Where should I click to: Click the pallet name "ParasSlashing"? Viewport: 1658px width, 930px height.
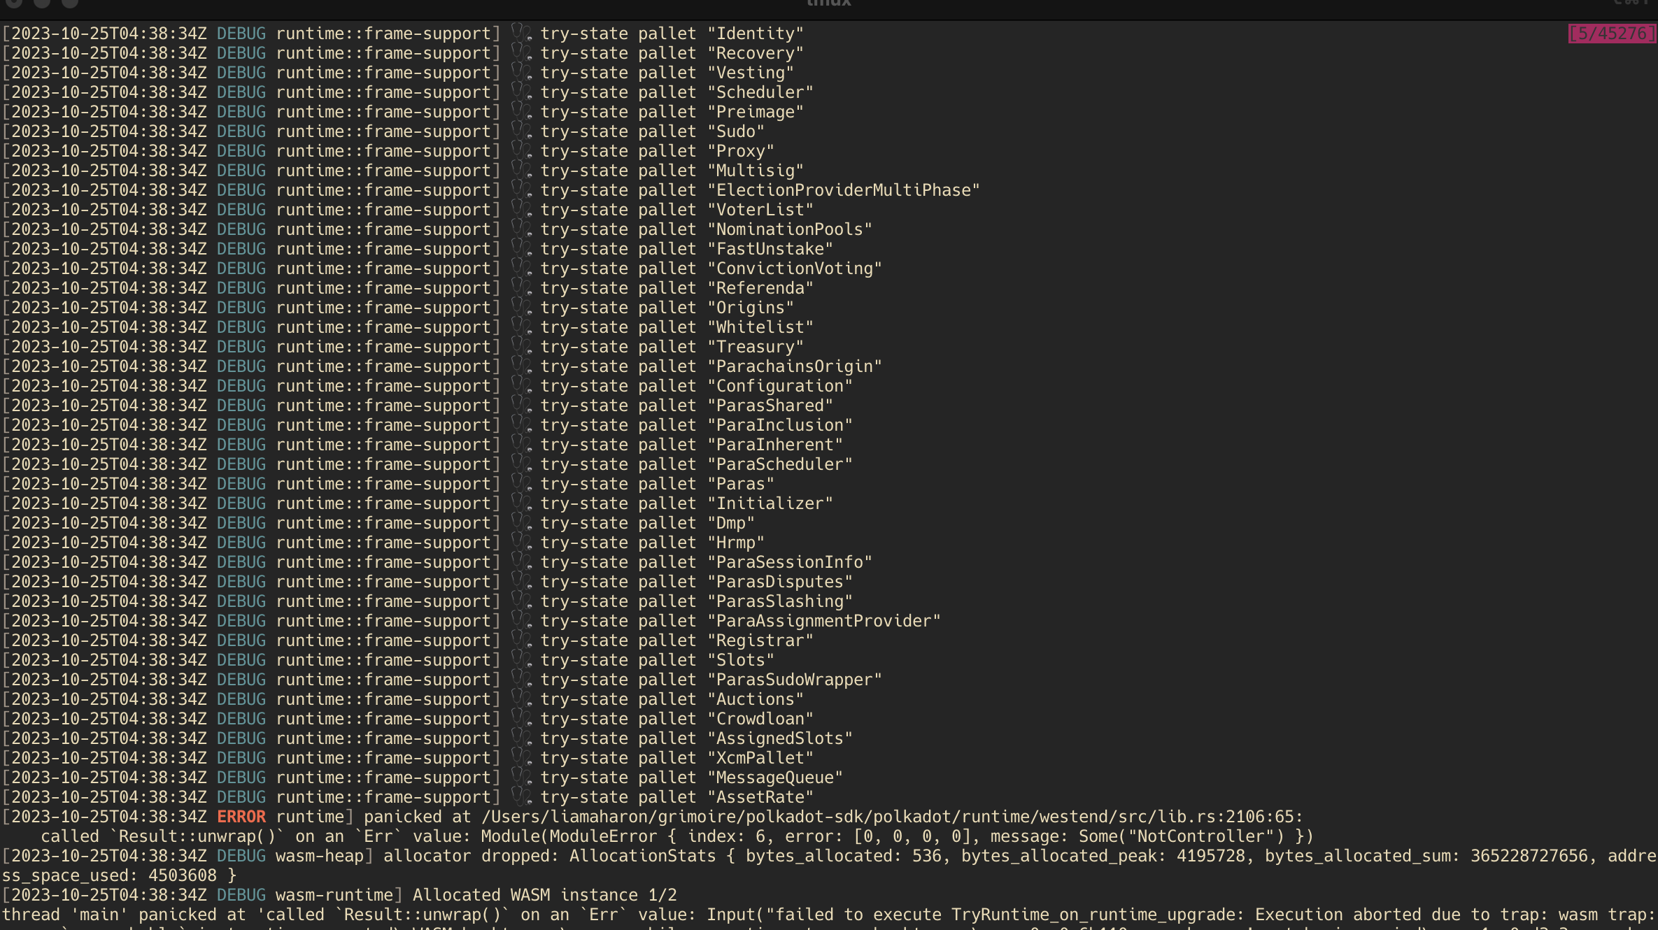click(780, 601)
